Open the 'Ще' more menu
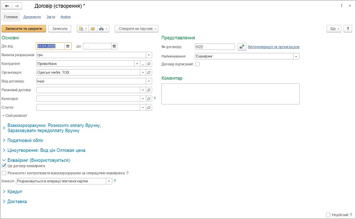Viewport: 356px width, 219px height. (334, 29)
